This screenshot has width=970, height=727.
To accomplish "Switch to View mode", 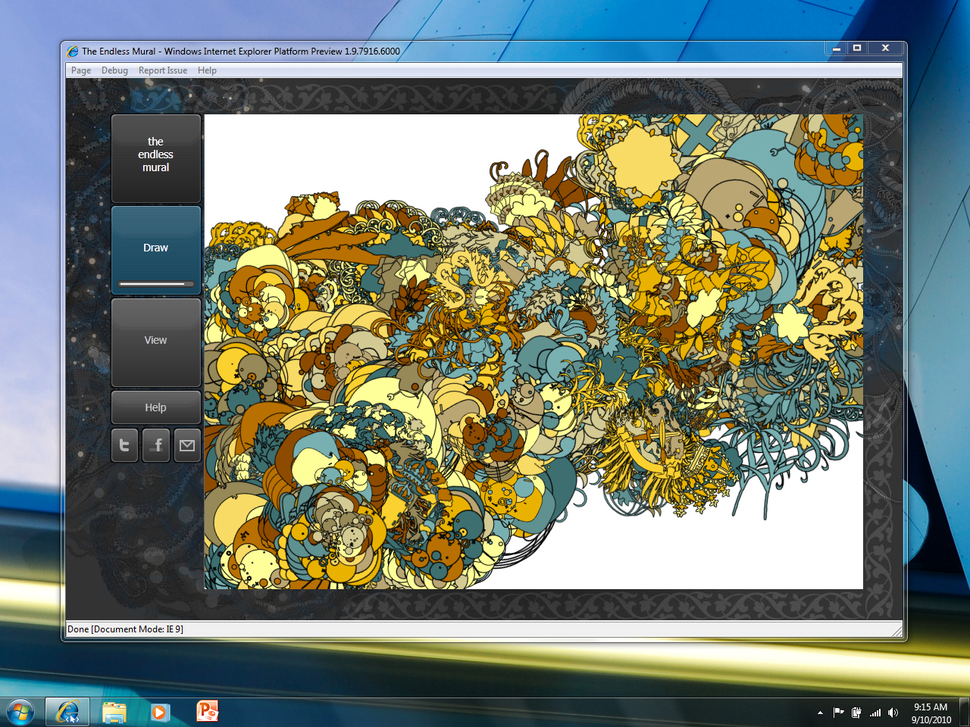I will [156, 341].
